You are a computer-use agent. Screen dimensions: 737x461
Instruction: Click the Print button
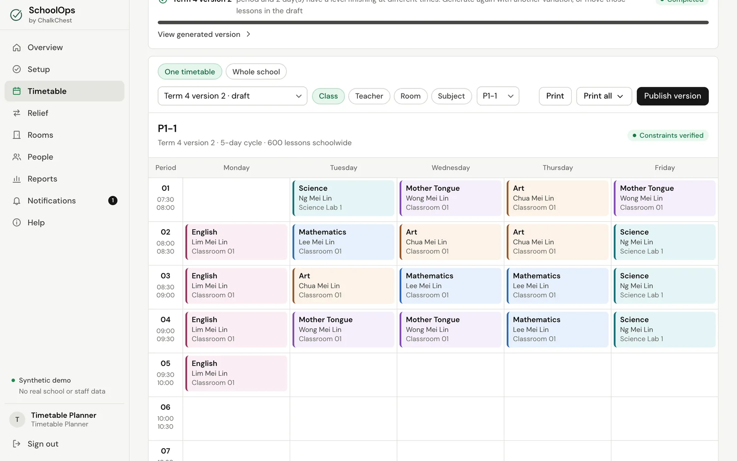pos(555,96)
